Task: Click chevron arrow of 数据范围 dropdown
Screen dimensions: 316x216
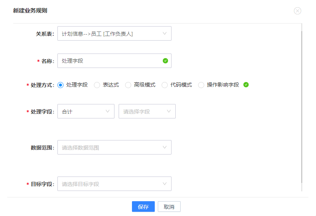Action: point(165,147)
